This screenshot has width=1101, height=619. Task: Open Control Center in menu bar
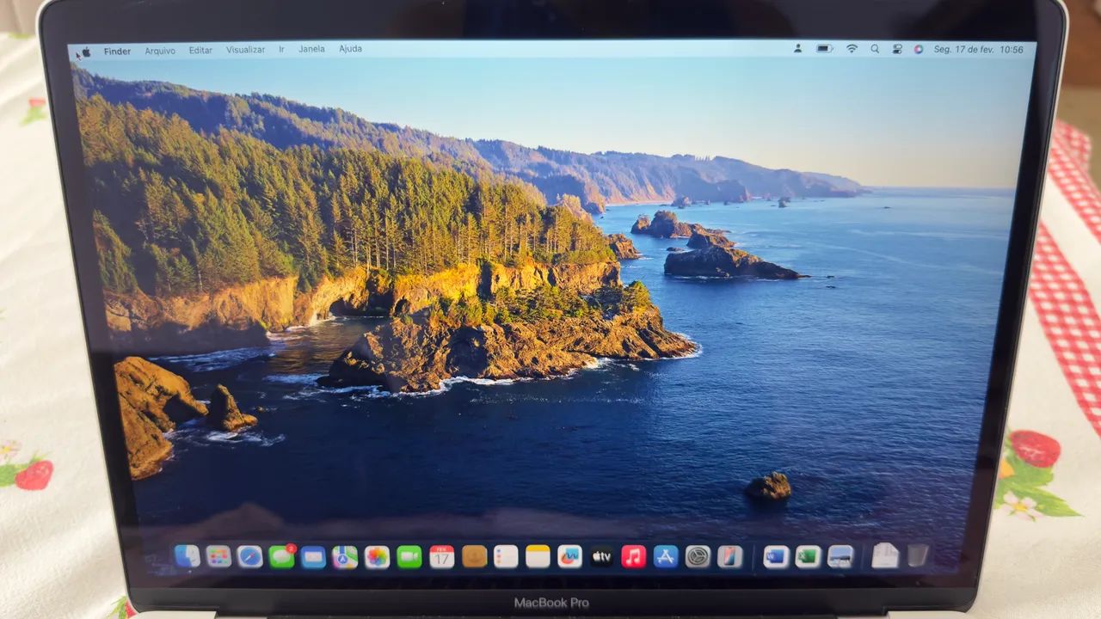[896, 50]
